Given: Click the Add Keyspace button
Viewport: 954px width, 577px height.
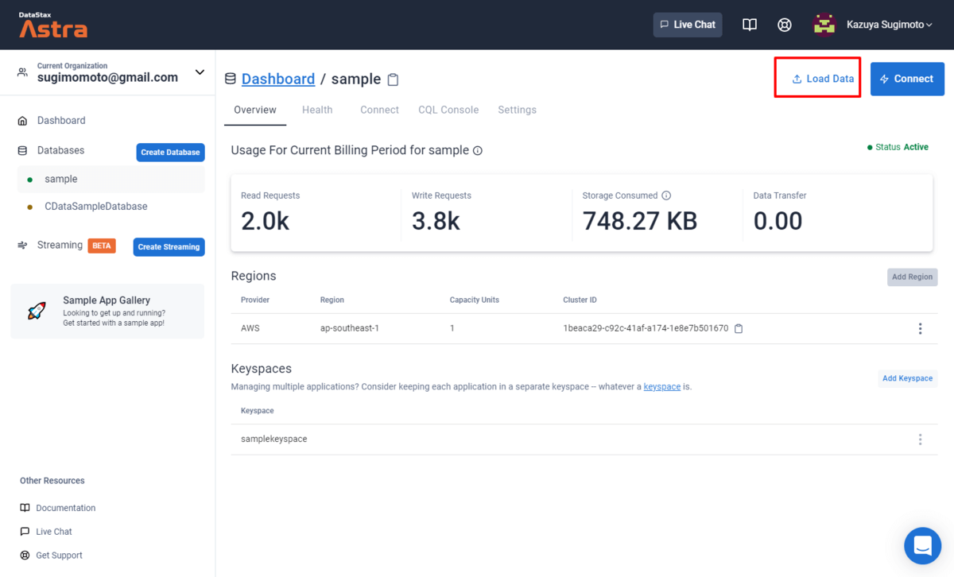Looking at the screenshot, I should coord(907,378).
